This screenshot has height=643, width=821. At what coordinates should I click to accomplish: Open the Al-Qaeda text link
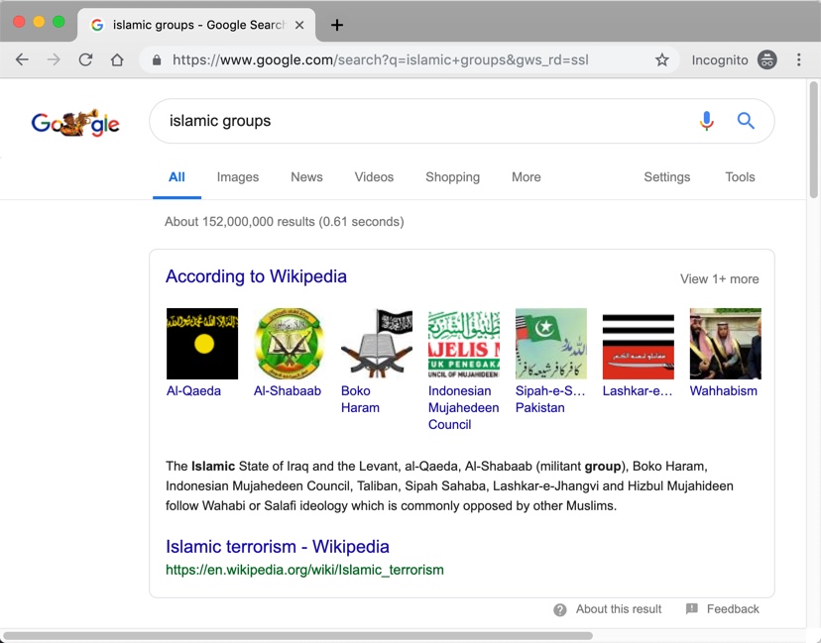193,390
